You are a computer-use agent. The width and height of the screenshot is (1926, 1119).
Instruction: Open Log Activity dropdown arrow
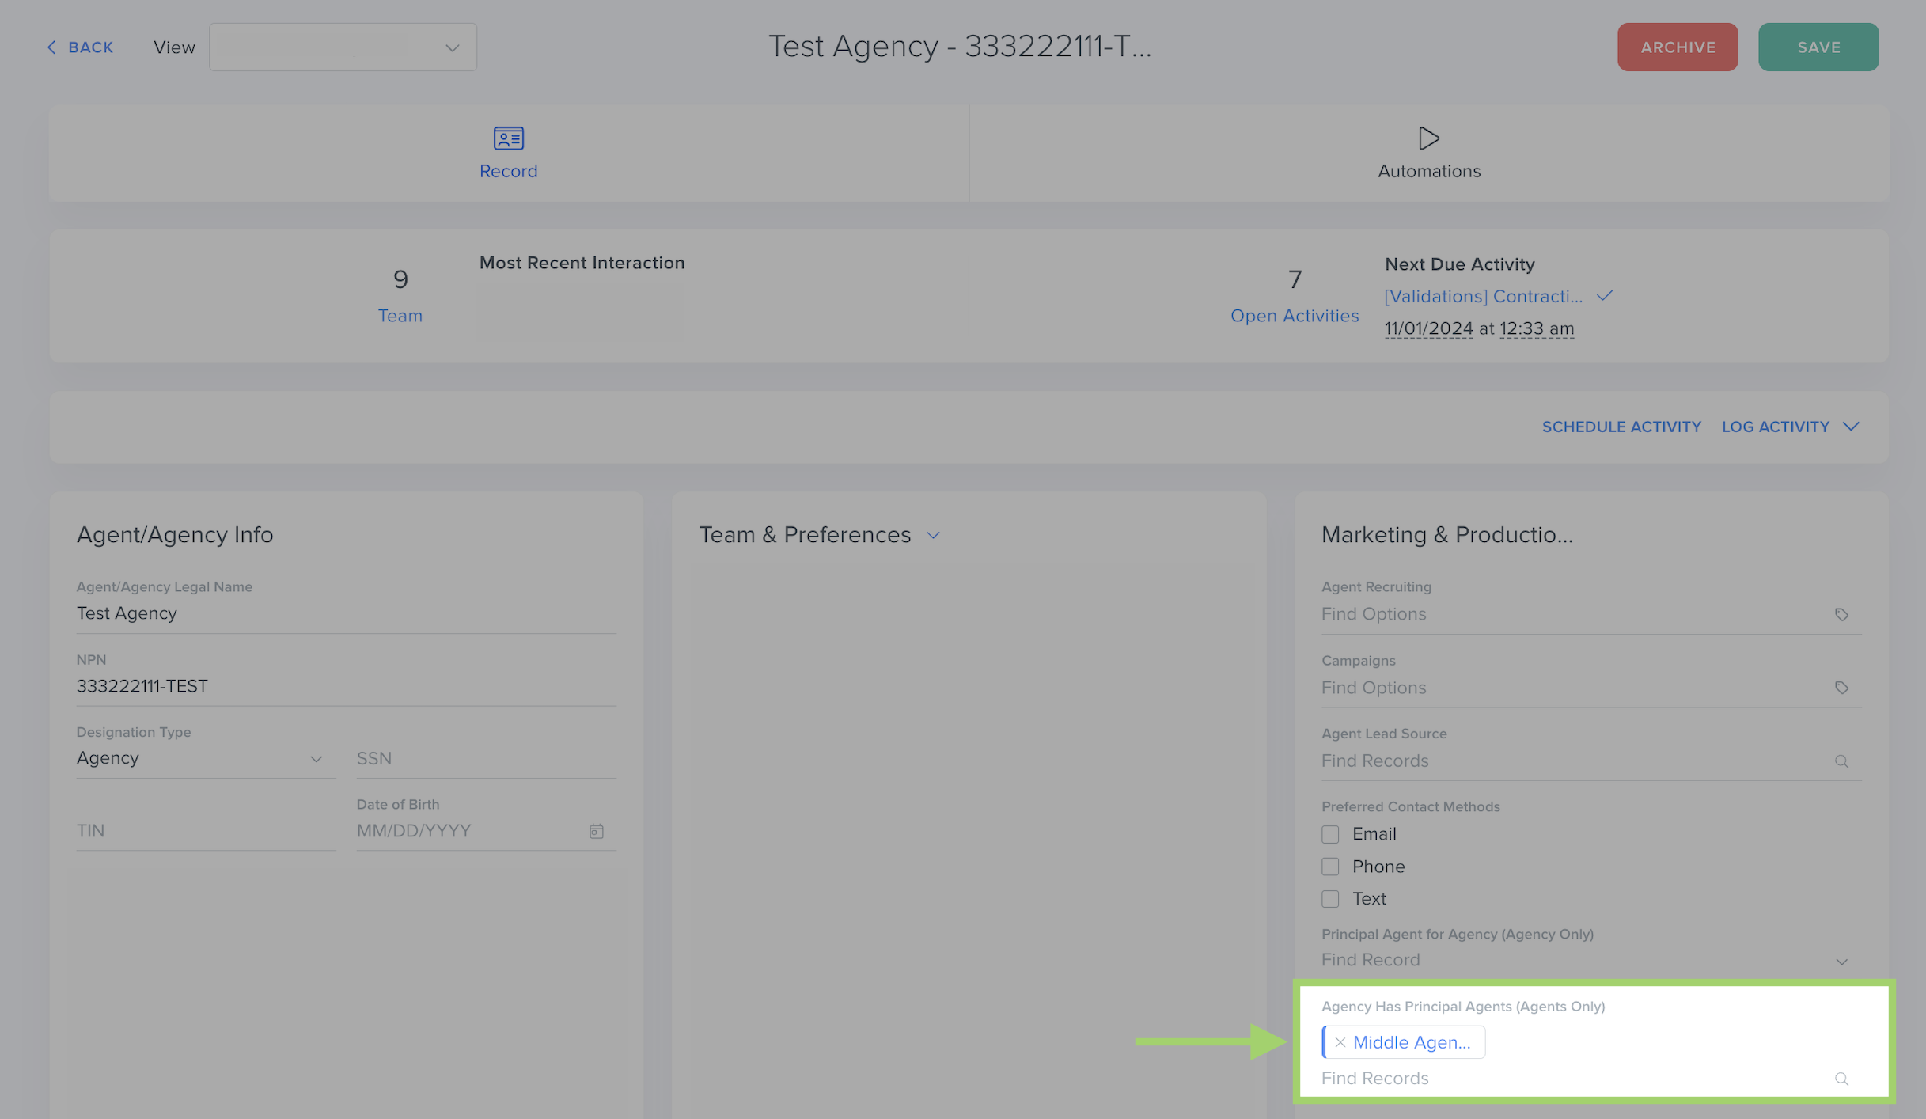click(1851, 427)
